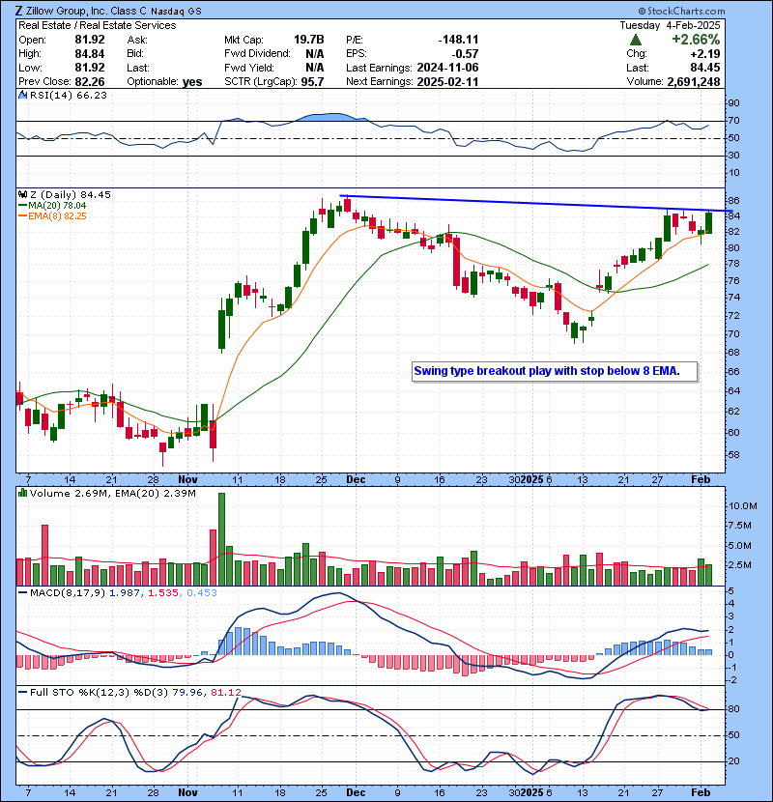Click the MA(20) green legend line

point(22,205)
